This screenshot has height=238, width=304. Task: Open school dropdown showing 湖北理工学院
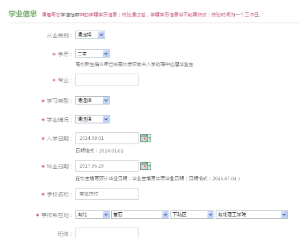click(252, 214)
